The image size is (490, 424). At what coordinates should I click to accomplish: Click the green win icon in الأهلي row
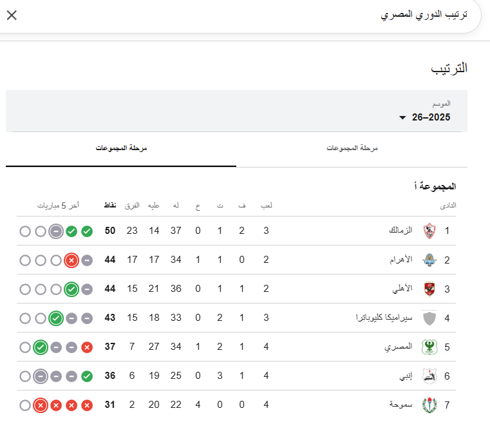71,289
